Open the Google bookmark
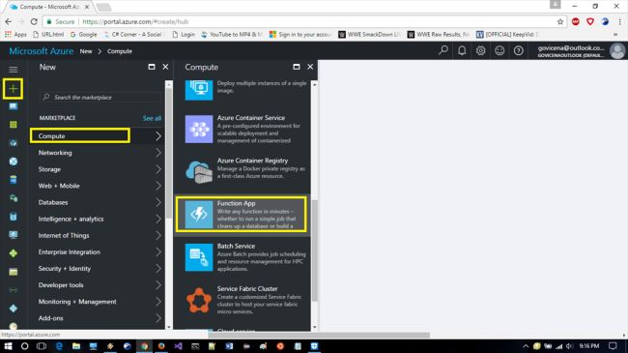 tap(84, 35)
